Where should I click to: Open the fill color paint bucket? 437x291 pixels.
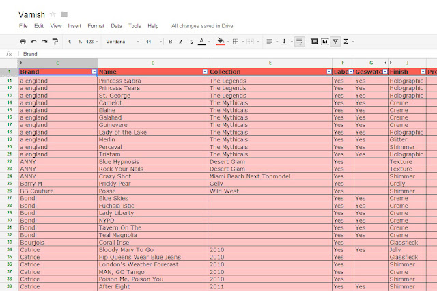pos(221,42)
